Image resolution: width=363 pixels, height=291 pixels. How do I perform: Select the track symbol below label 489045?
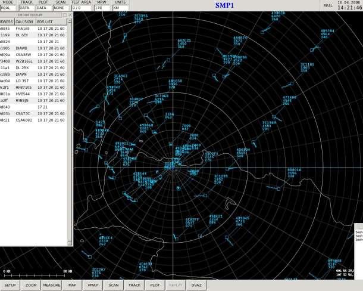coord(227,237)
